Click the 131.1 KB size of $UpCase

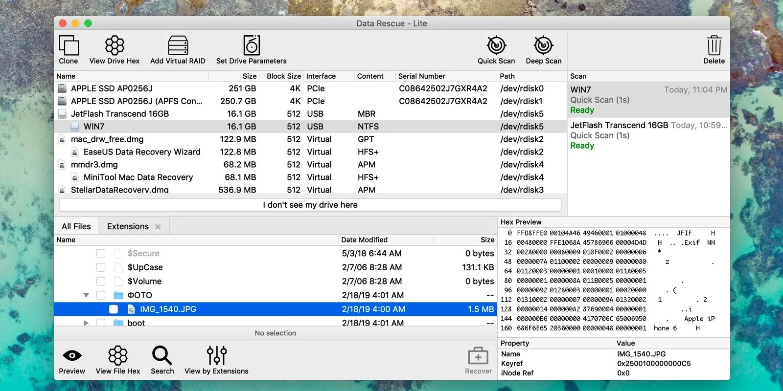[x=478, y=267]
